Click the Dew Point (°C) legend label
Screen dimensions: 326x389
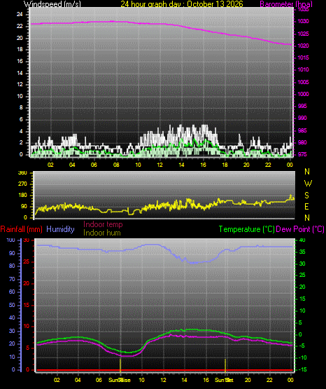(x=300, y=229)
